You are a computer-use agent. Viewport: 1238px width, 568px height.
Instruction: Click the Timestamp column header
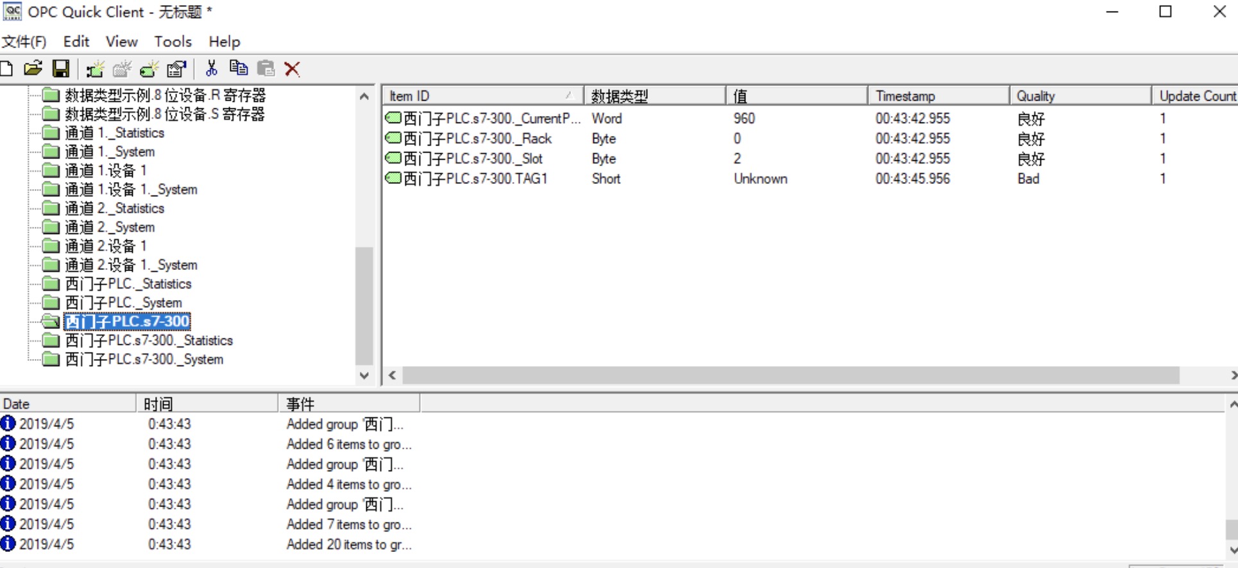point(938,96)
